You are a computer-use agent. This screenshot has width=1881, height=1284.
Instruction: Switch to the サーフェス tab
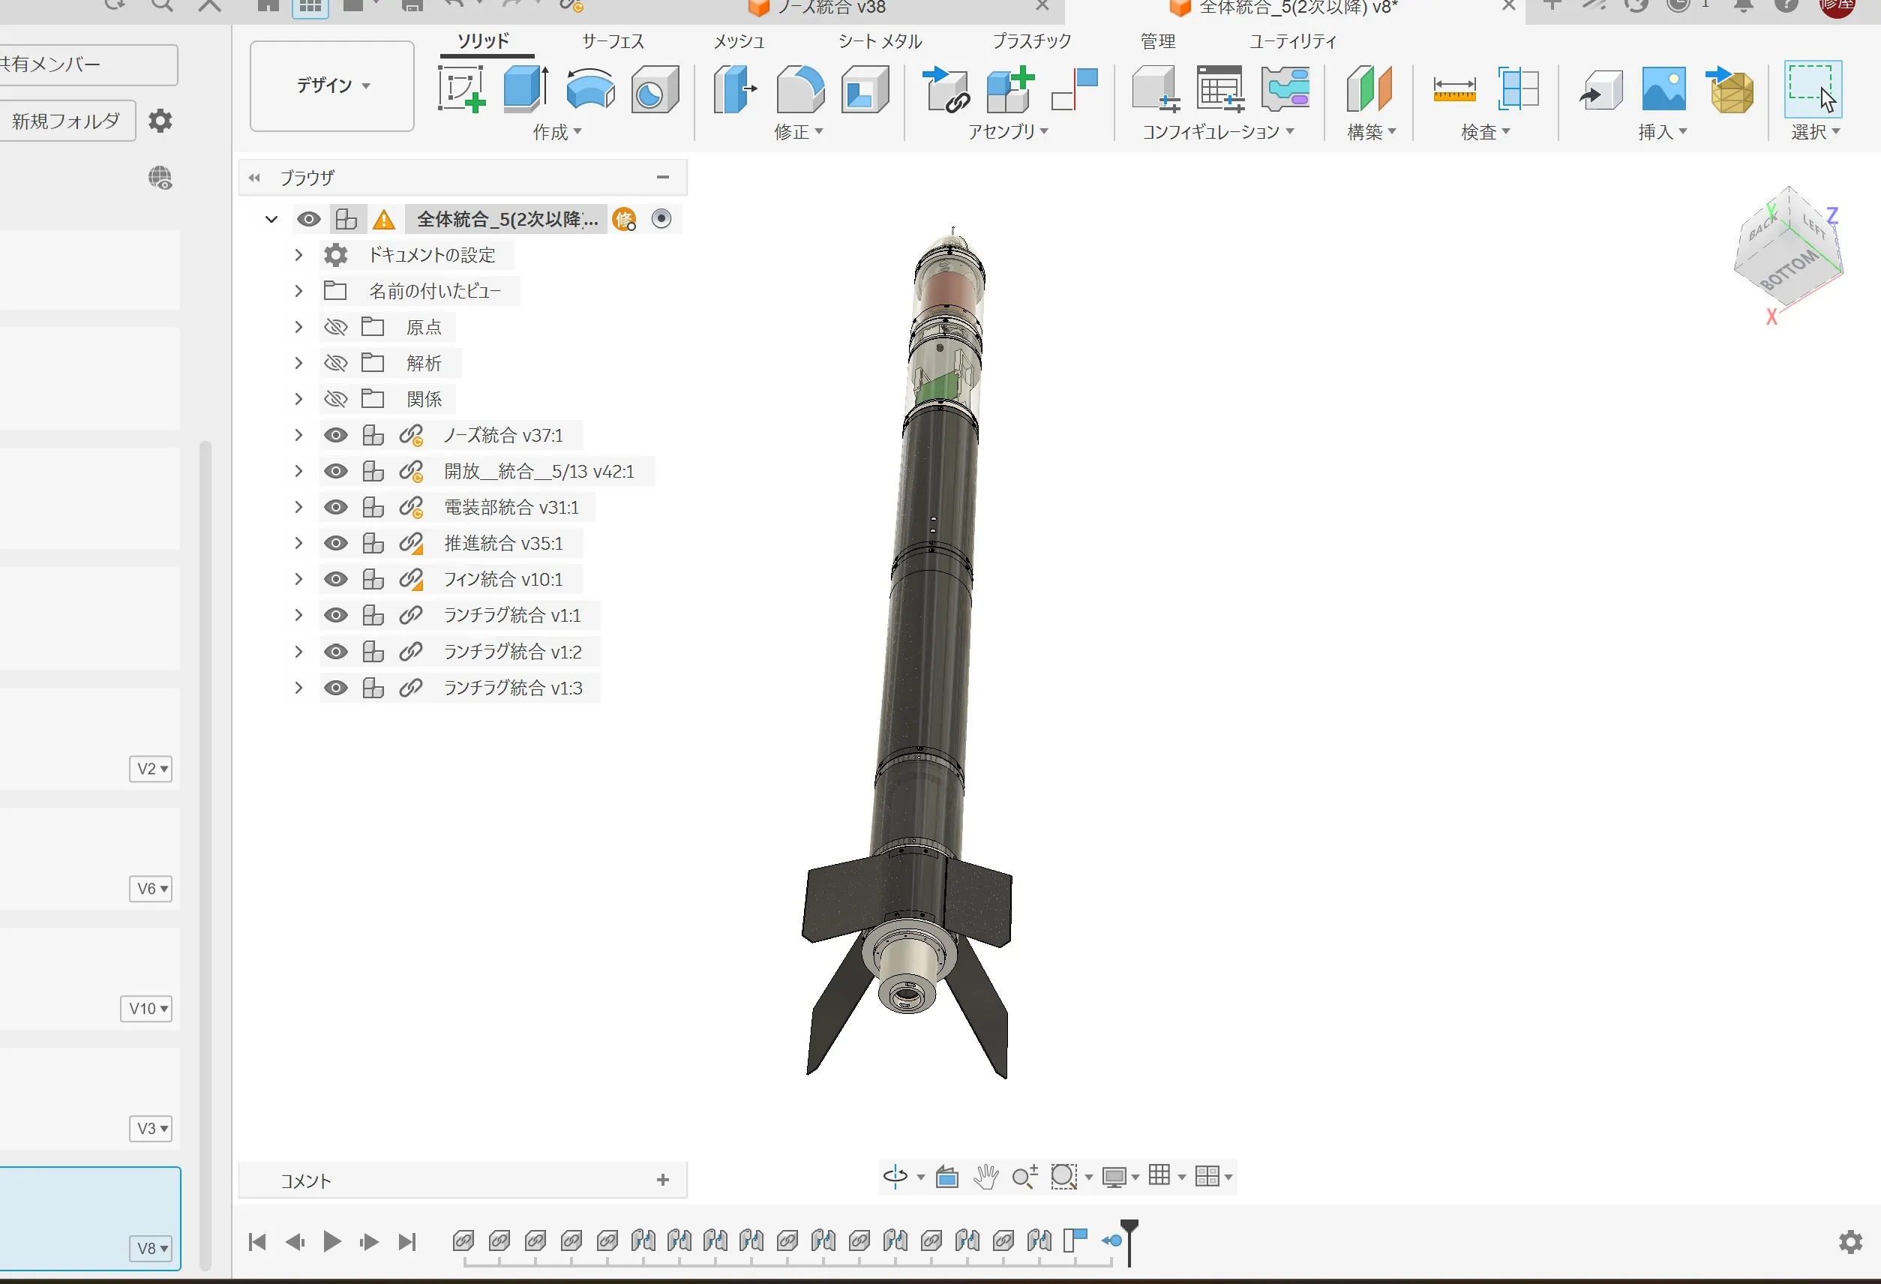tap(613, 41)
